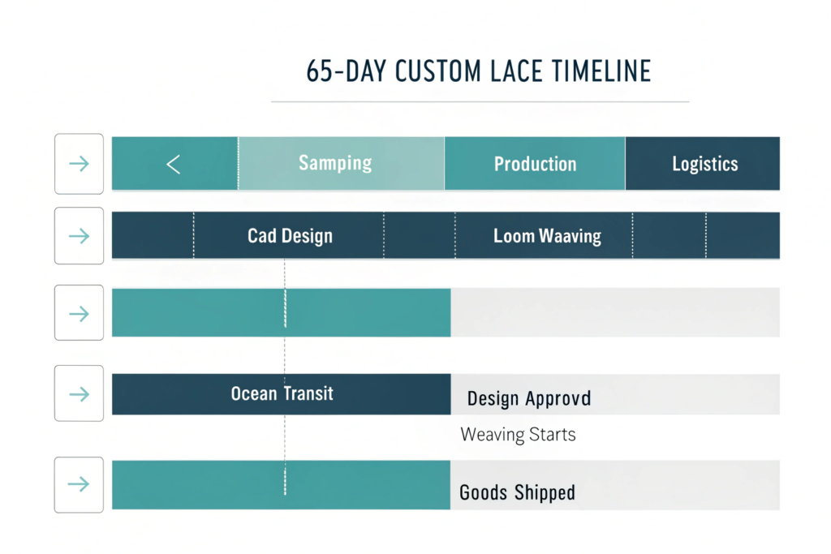
Task: Click the Ocean Transit bar
Action: pos(282,394)
